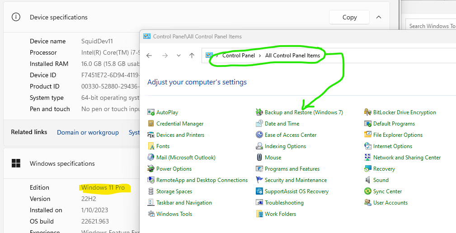Viewport: 456px width, 233px height.
Task: Click the Sound speaker icon
Action: click(368, 180)
